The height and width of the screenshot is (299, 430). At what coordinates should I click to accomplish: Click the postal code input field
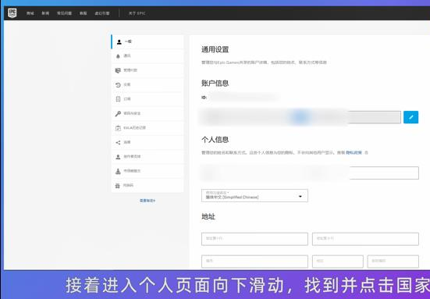coord(393,262)
